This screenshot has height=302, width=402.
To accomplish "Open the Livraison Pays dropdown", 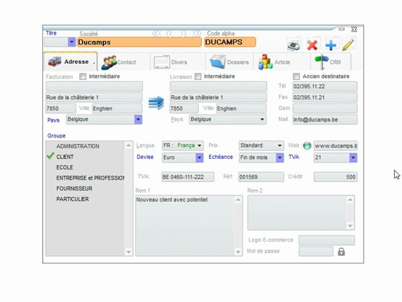I will 262,120.
